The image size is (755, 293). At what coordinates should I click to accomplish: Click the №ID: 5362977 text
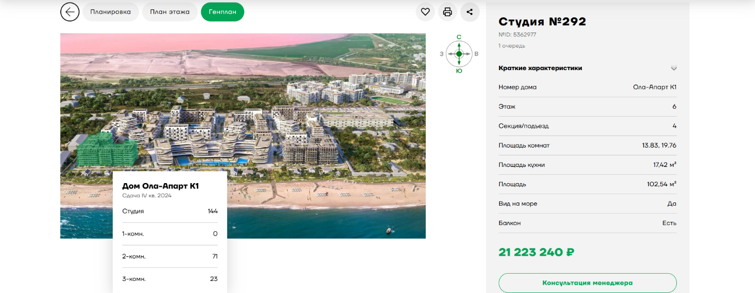[517, 35]
